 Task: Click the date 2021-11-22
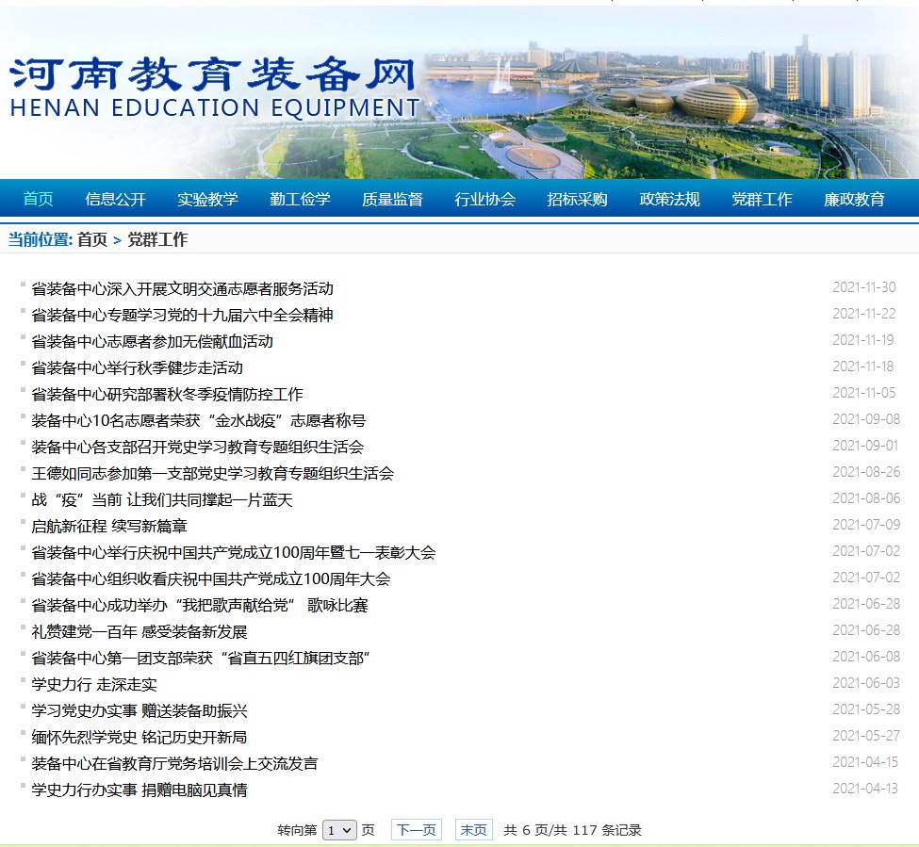point(864,314)
